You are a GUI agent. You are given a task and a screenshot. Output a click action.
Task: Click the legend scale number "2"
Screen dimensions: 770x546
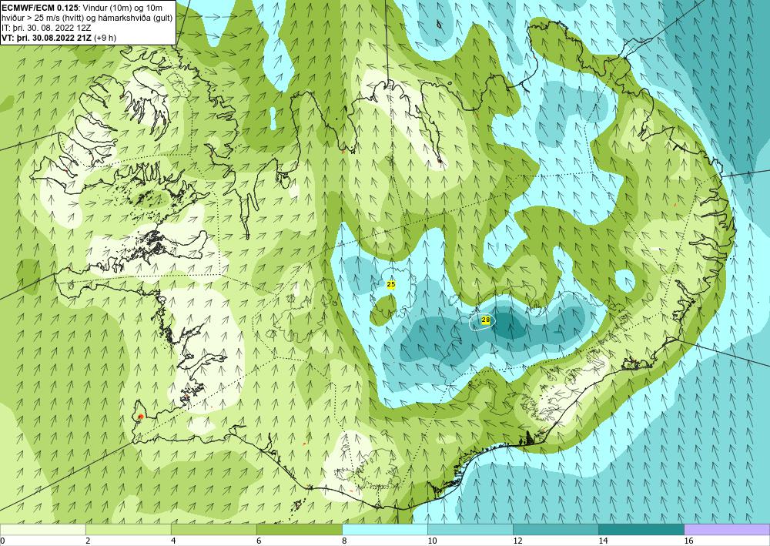88,541
